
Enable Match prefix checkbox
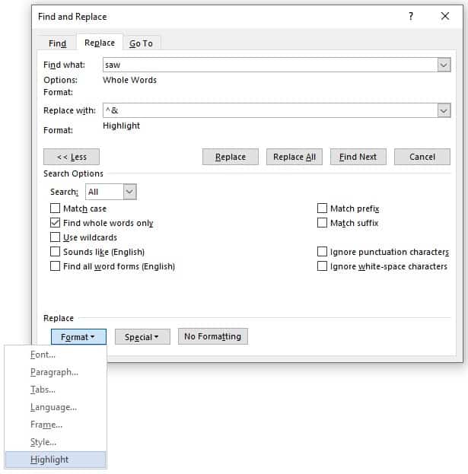323,208
